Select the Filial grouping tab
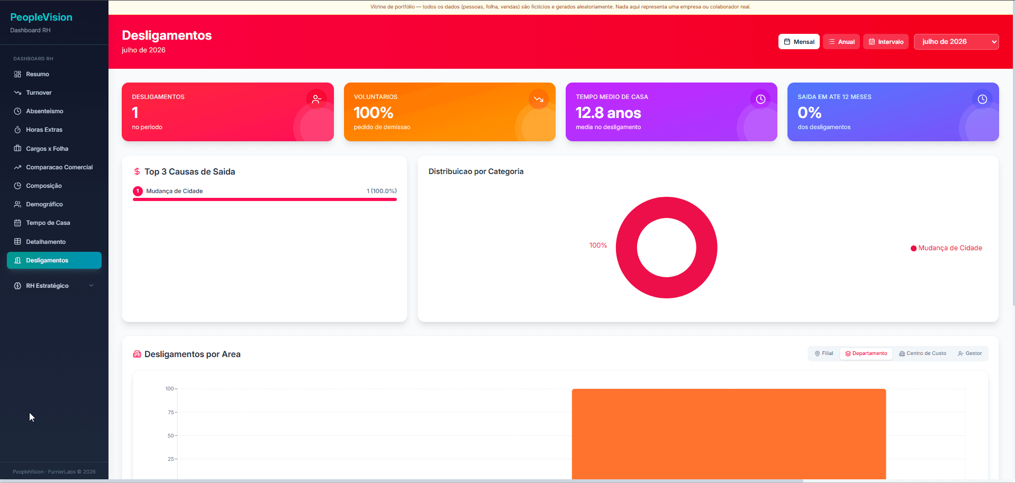 click(x=824, y=353)
